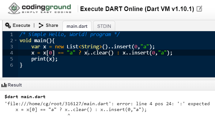Click the closing brace on line 6
Image resolution: width=215 pixels, height=122 pixels.
pyautogui.click(x=21, y=65)
